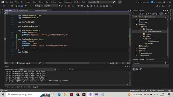Screen dimensions: 173x97
Task: Start without debugging using the outlined play icon
Action: tap(66, 6)
